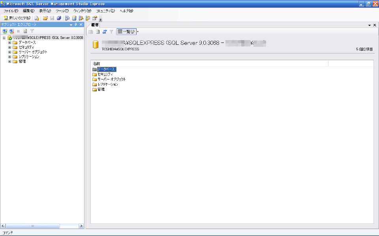This screenshot has height=236, width=379.
Task: Open the ファイル menu
Action: (x=11, y=11)
